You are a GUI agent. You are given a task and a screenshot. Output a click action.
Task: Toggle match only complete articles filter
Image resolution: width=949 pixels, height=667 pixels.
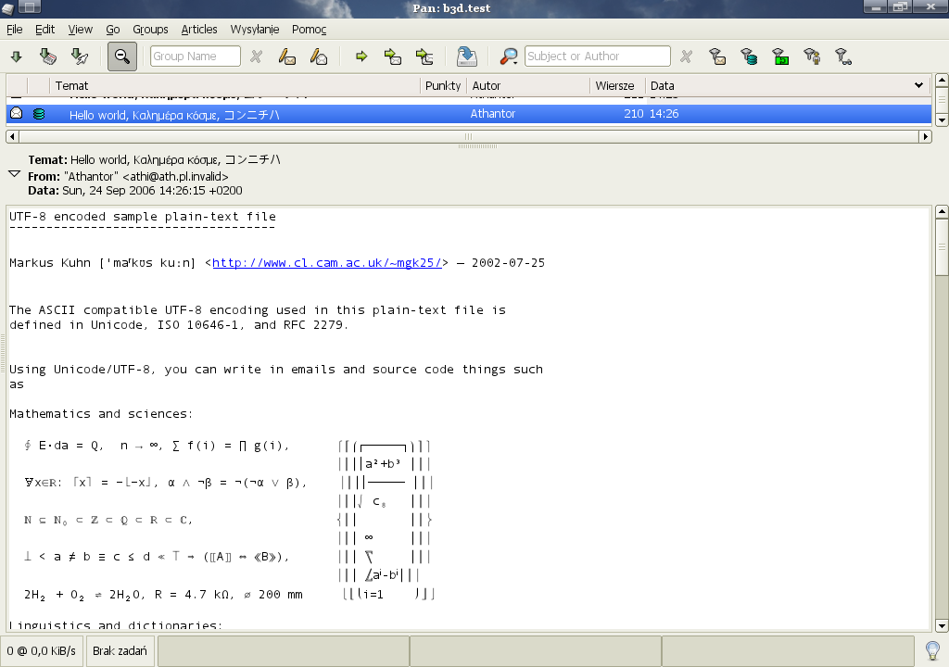click(x=780, y=57)
